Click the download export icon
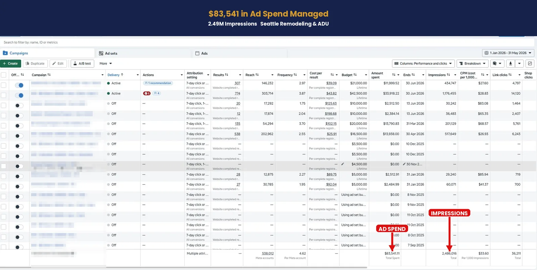The image size is (537, 270). click(510, 63)
